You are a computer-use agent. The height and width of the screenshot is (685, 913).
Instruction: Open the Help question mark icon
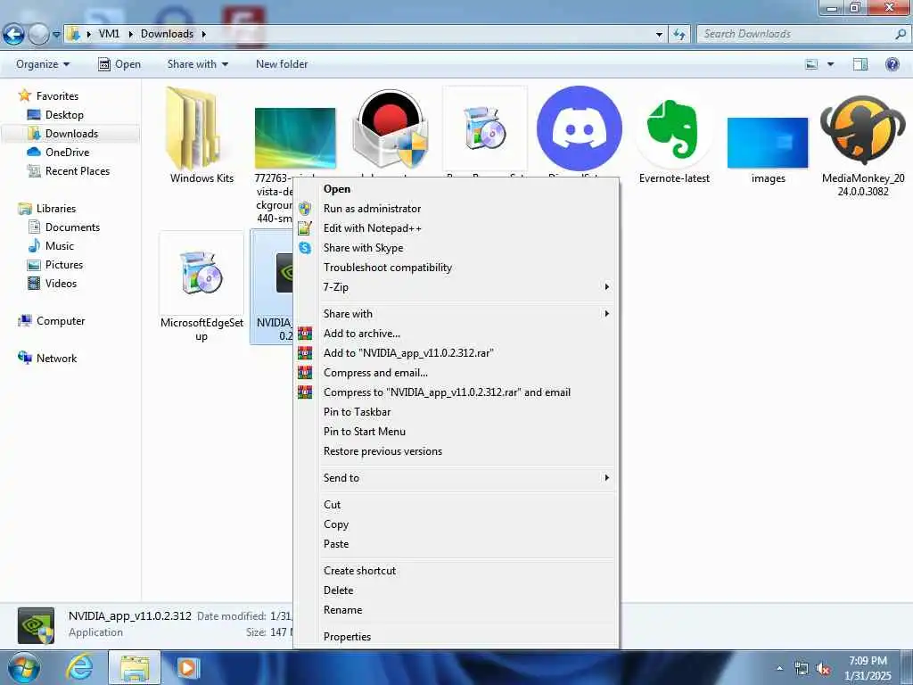[892, 64]
